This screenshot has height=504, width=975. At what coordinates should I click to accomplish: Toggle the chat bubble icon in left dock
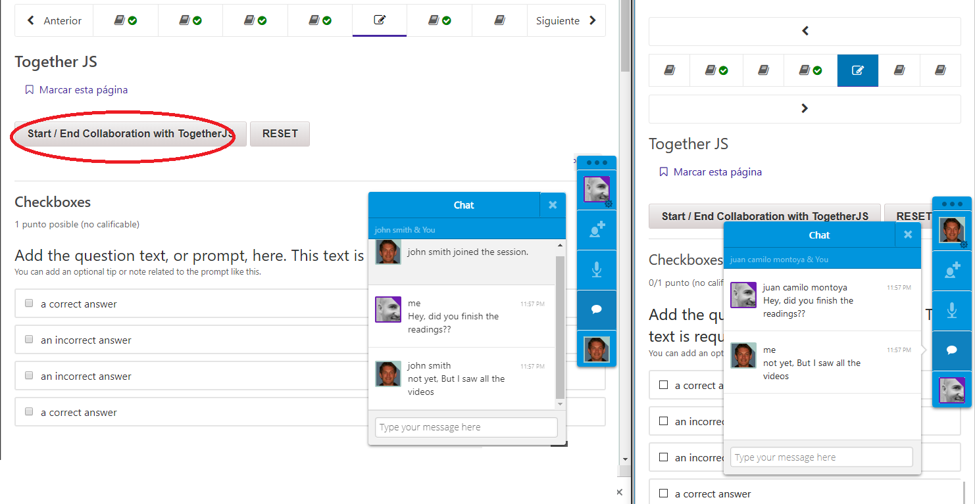(597, 309)
